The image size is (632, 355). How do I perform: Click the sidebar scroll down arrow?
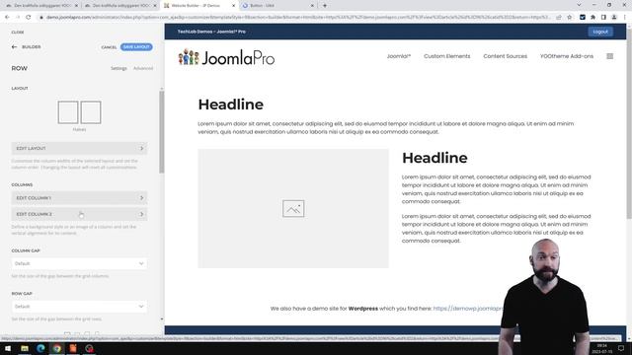(x=162, y=319)
